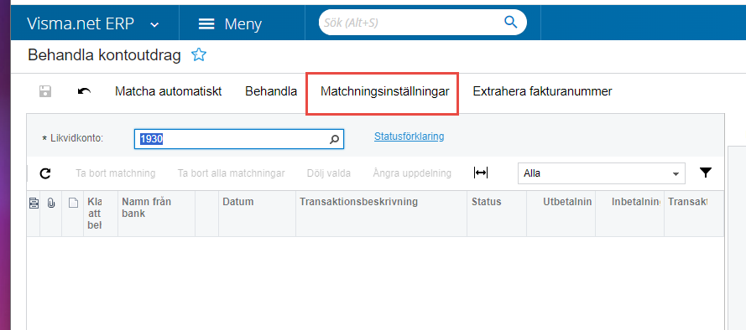Viewport: 746px width, 330px height.
Task: Click Extrahera fakturanummer
Action: 542,91
